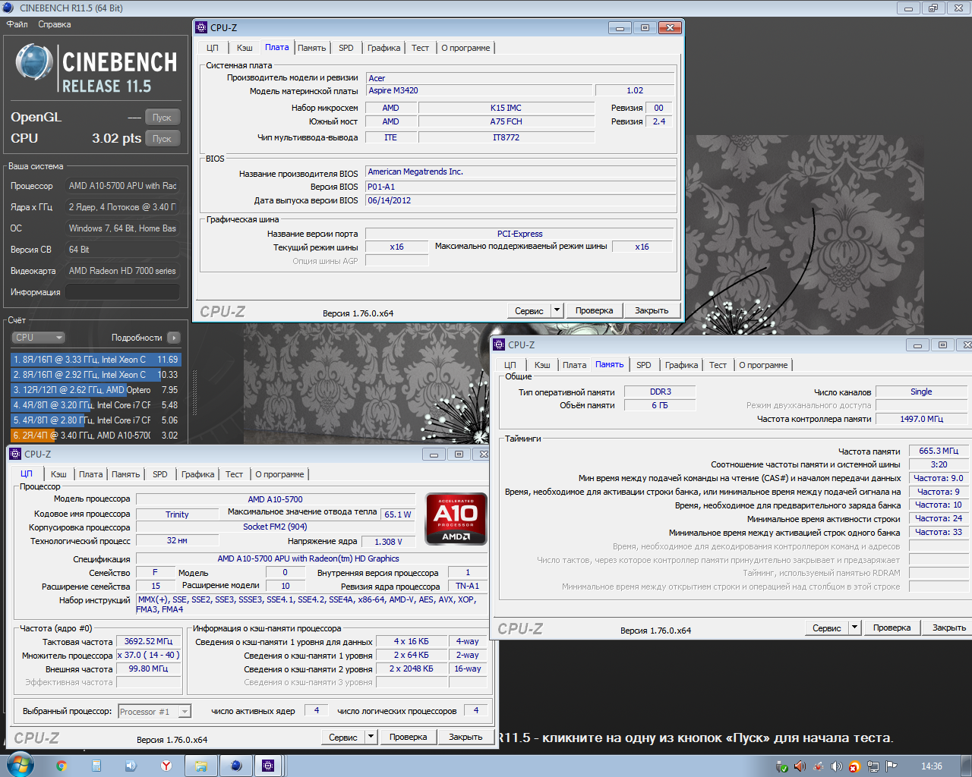Click the title bar icon of the memory CPU-Z window
This screenshot has height=777, width=972.
(x=499, y=344)
